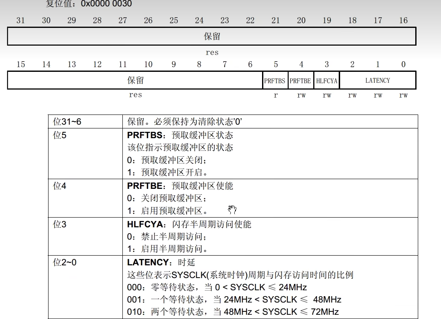Click bit number 0 above LATENCY
The image size is (441, 319).
click(x=403, y=65)
